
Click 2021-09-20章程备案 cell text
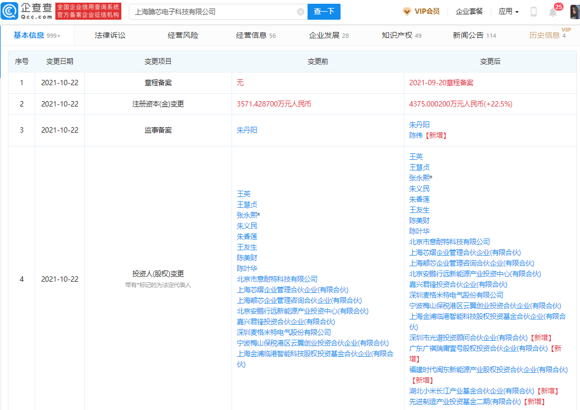click(x=441, y=83)
